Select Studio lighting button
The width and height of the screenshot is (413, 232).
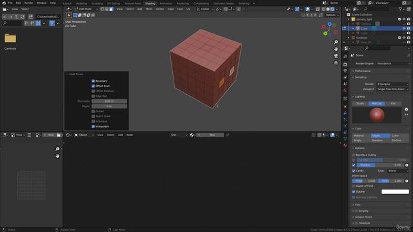pyautogui.click(x=360, y=104)
